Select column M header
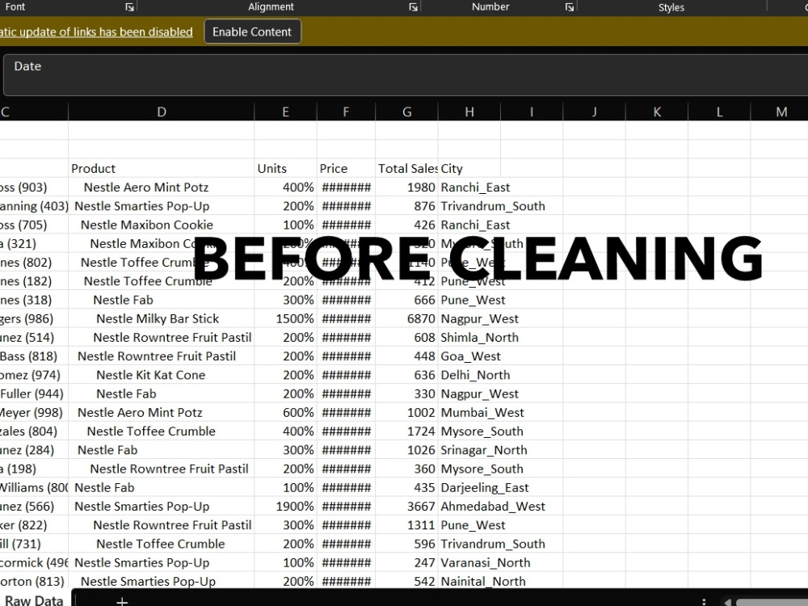The image size is (808, 606). (779, 112)
